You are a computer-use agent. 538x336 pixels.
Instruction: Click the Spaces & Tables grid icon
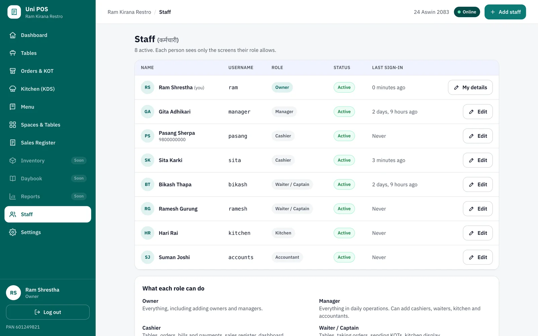coord(13,125)
